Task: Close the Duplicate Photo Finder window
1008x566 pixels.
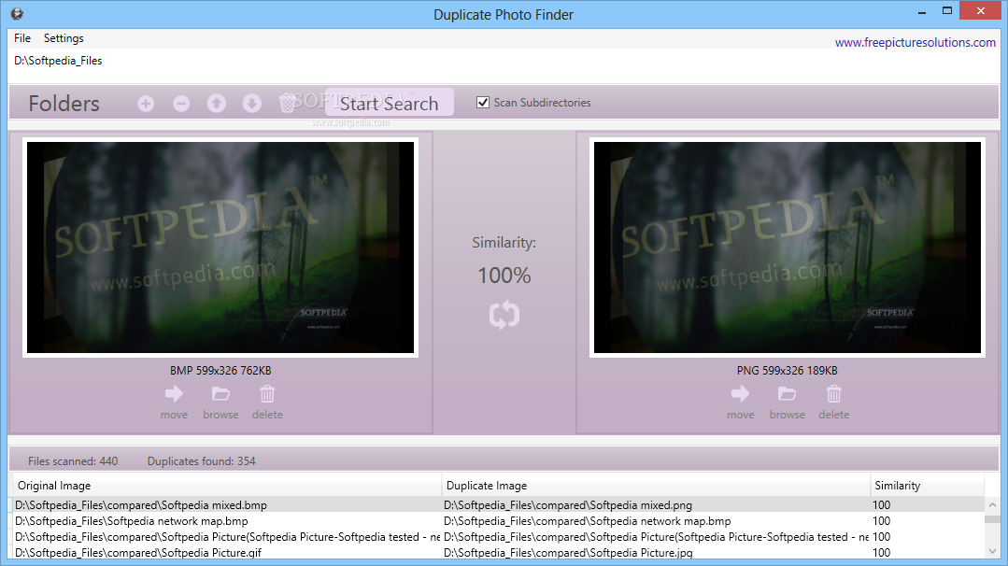Action: [980, 11]
